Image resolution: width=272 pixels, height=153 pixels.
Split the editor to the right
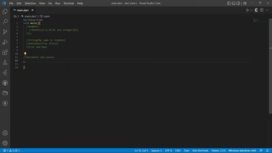pyautogui.click(x=262, y=10)
